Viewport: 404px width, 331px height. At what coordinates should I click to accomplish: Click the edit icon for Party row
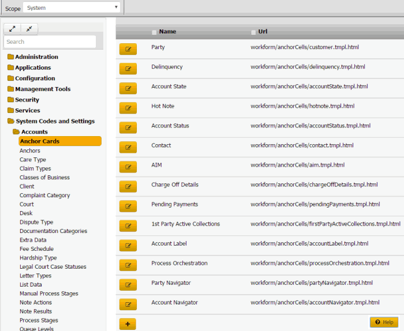coord(128,49)
